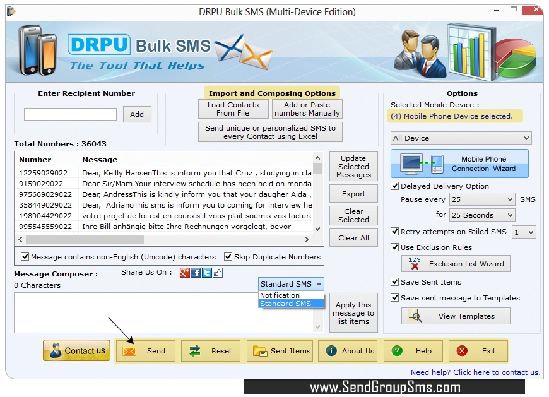
Task: Click the magnifier icon on View Templates
Action: tap(415, 316)
